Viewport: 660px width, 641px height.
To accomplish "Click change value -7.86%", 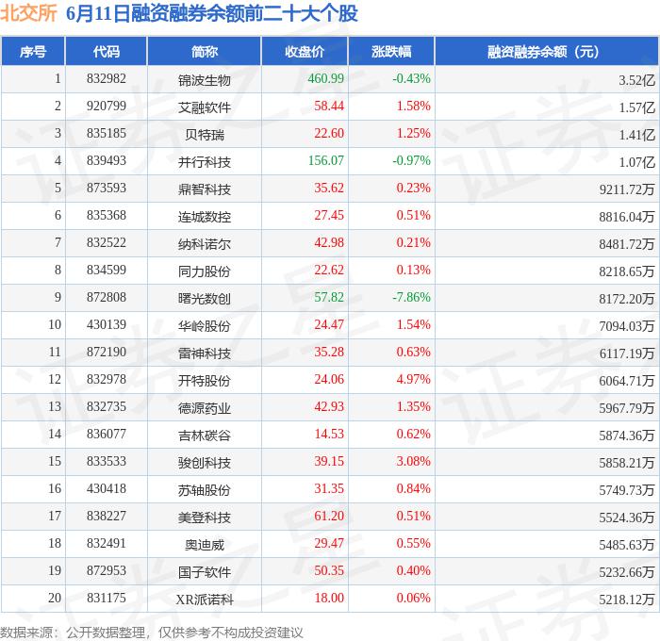I will coord(411,298).
